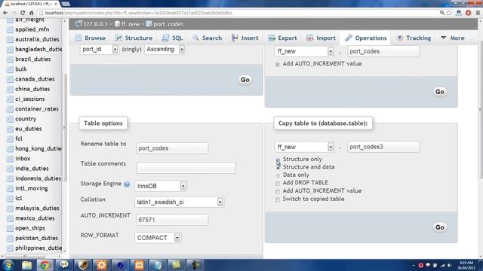Click the Windows Start button
This screenshot has height=271, width=483.
click(x=8, y=265)
